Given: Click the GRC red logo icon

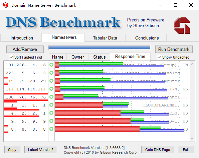Looking at the screenshot, I should [182, 25].
